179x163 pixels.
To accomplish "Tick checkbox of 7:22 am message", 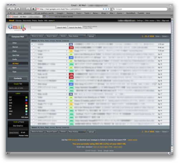I will coord(34,51).
